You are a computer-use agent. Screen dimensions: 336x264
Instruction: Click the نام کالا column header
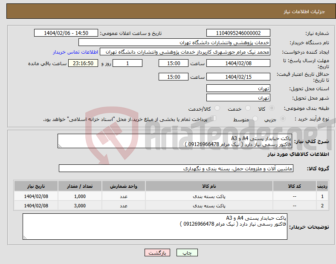[209, 186]
